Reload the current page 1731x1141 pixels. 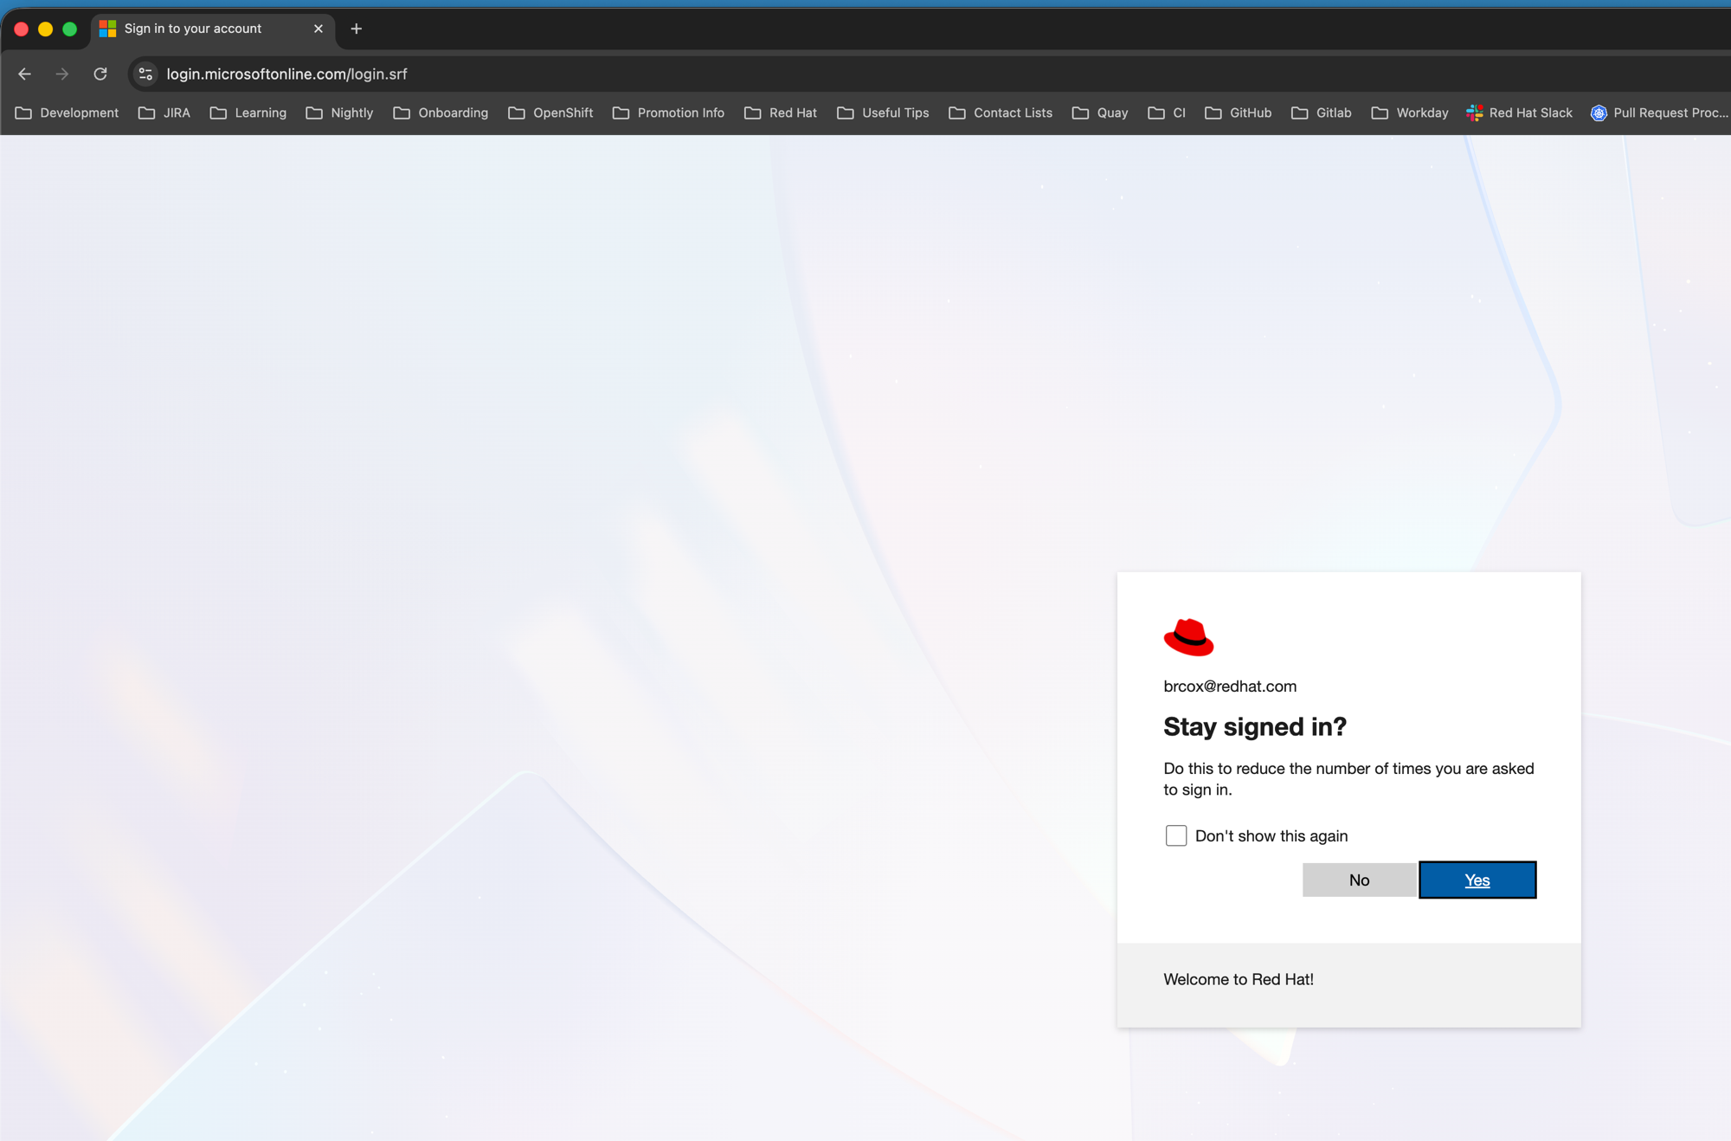(x=100, y=74)
